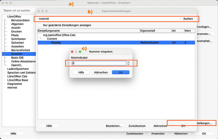Click the Art column header
This screenshot has height=139, width=218.
coord(178,31)
